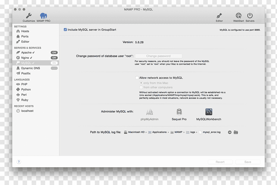Enable Allow network access to MySQL
This screenshot has height=185, width=277.
coord(137,78)
